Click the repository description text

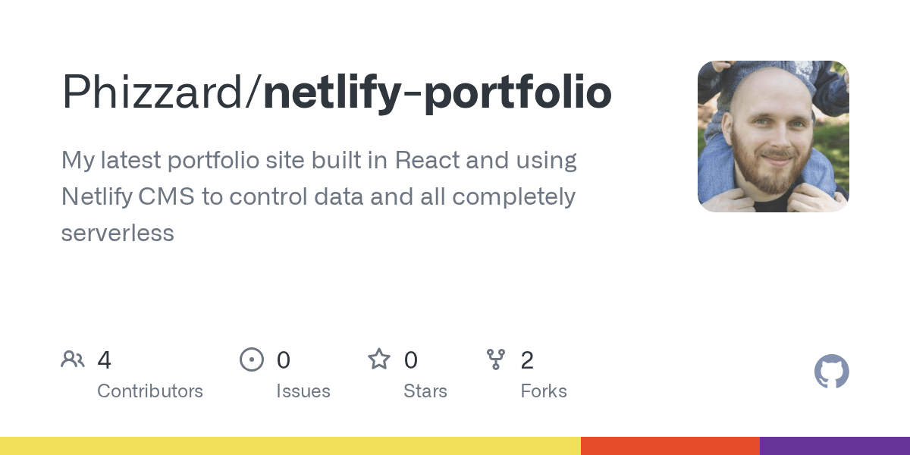pyautogui.click(x=318, y=196)
